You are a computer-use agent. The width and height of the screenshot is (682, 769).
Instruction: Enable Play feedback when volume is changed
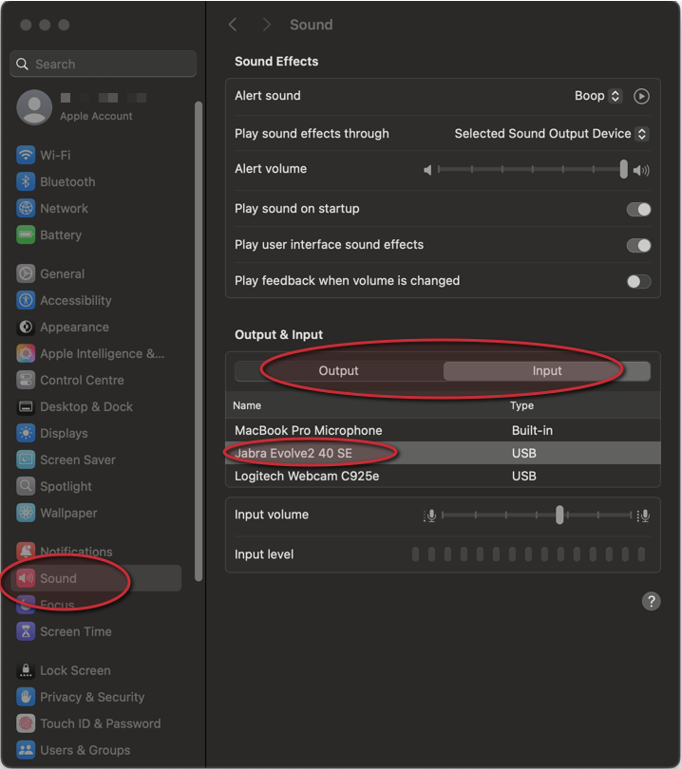tap(637, 281)
